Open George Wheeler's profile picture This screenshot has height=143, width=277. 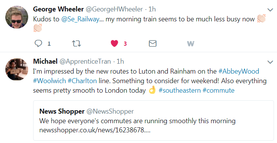click(17, 17)
